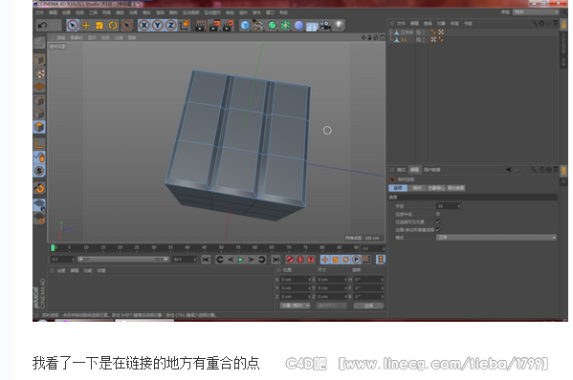The height and width of the screenshot is (380, 573).
Task: Open the first menu in main menu bar
Action: [40, 12]
